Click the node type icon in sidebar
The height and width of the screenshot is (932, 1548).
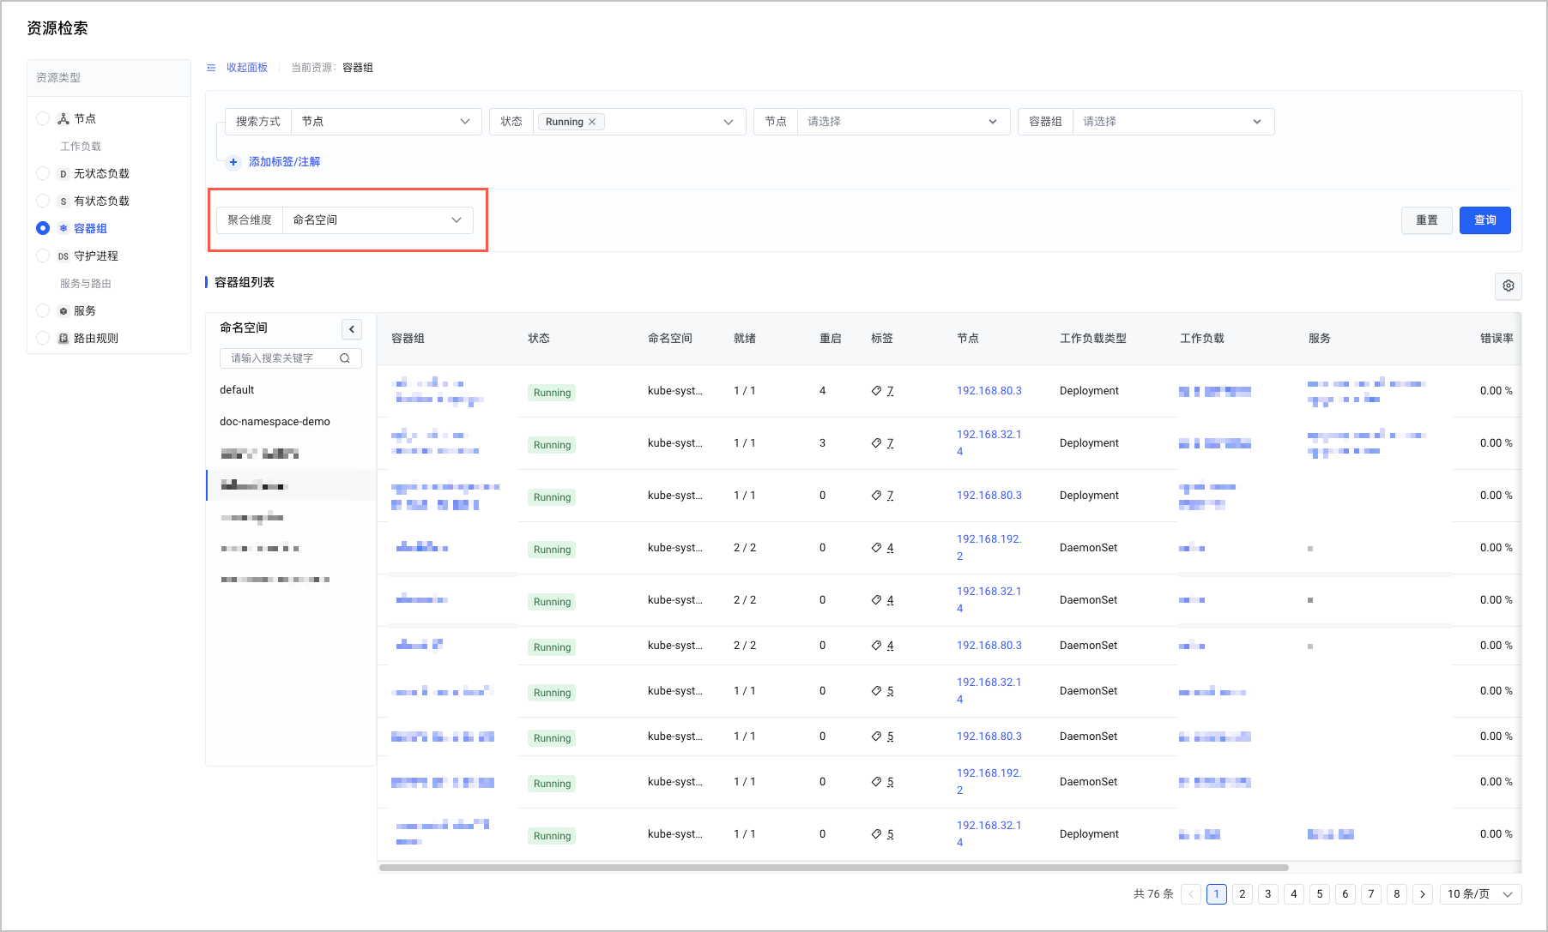point(63,119)
